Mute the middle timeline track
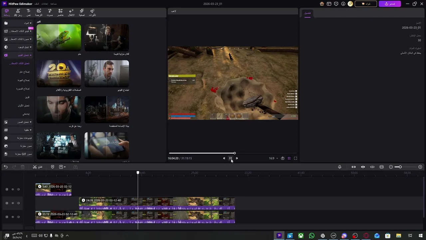 18,203
